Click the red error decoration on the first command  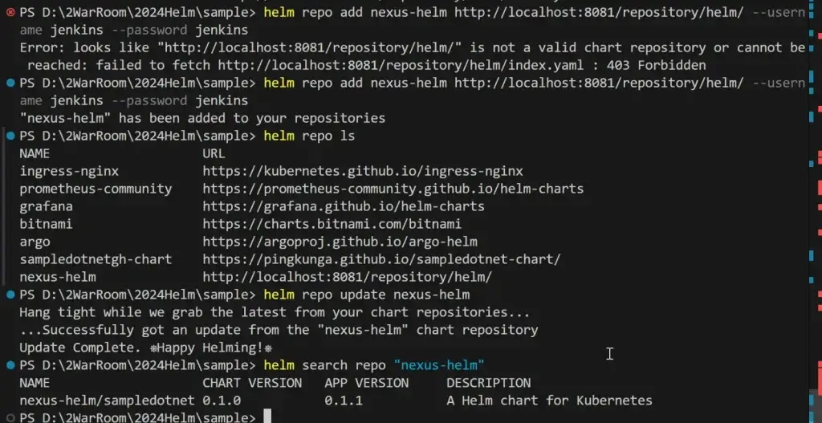[x=10, y=12]
